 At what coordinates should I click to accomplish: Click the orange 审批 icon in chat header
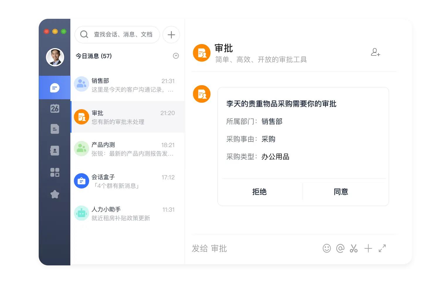(202, 53)
